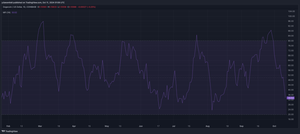Click the 50.00 midline label on price axis
300x134 pixels.
[x=291, y=78]
